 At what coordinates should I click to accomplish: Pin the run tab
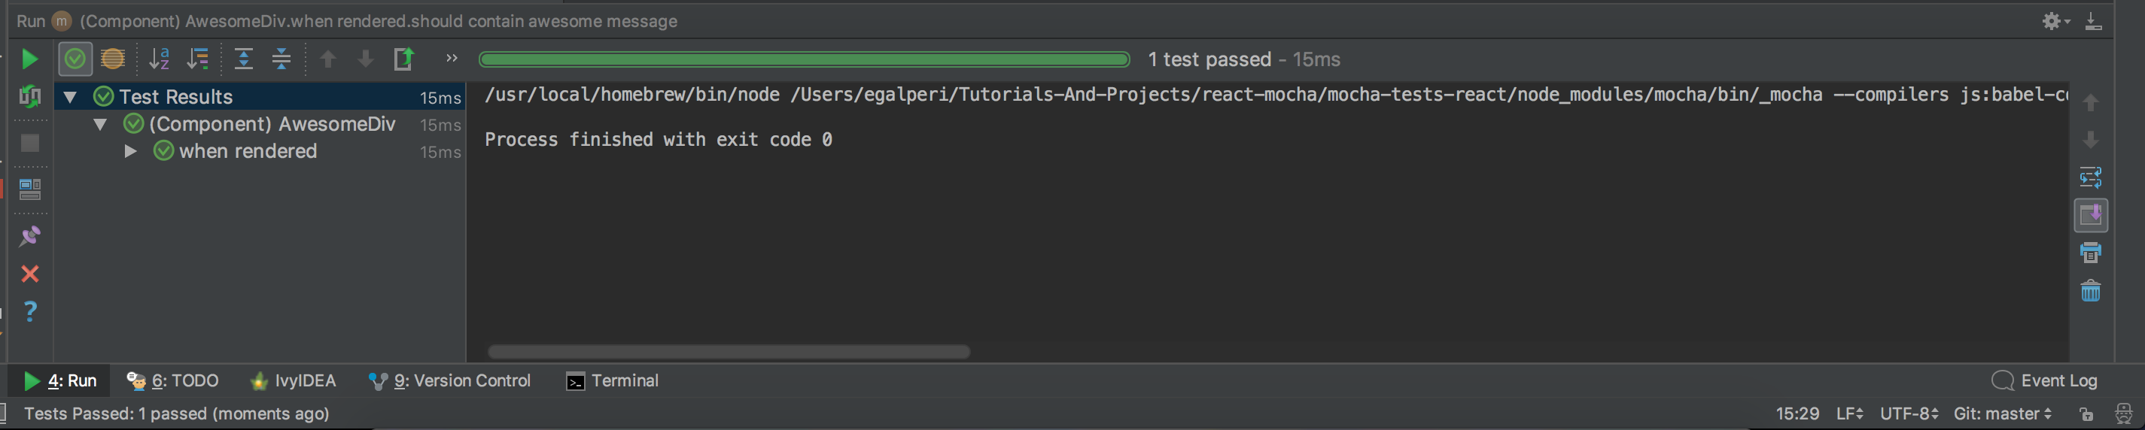pyautogui.click(x=30, y=236)
